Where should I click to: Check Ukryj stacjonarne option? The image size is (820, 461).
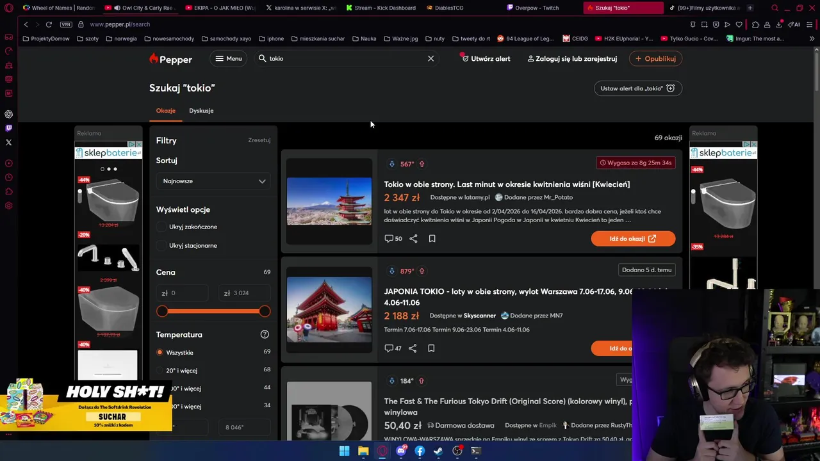pyautogui.click(x=161, y=245)
